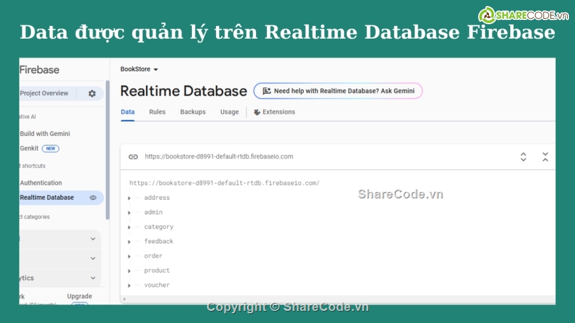575x323 pixels.
Task: Select the feedback key text
Action: [159, 241]
